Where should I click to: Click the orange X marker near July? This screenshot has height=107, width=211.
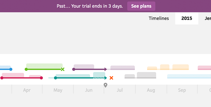coord(111,78)
